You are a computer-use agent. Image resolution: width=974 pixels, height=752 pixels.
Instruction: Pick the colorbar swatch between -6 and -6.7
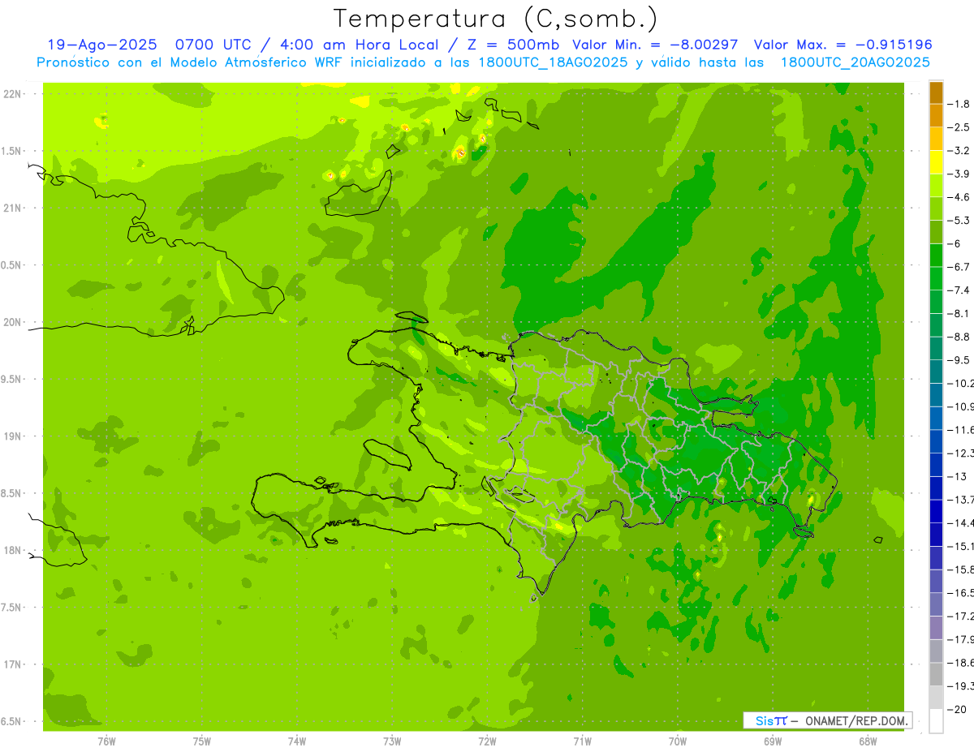[x=936, y=256]
